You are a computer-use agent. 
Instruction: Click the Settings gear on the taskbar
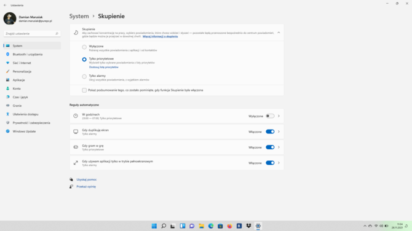coord(258,226)
